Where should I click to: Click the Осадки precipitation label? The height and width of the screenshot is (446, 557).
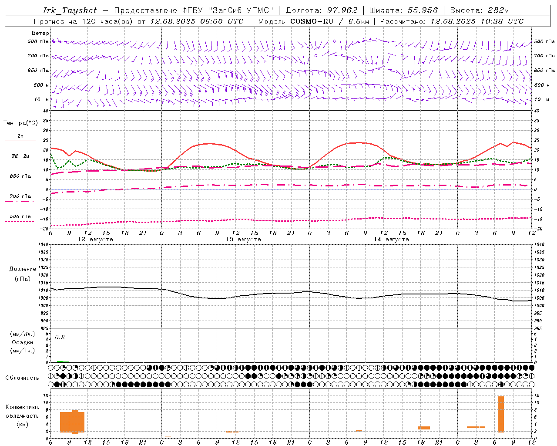[x=23, y=342]
